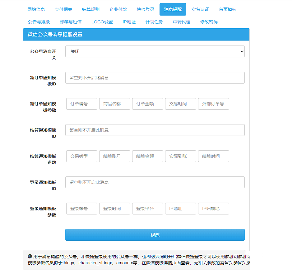This screenshot has width=292, height=279.
Task: Click the 结算通知模板参数 label
Action: pyautogui.click(x=43, y=159)
